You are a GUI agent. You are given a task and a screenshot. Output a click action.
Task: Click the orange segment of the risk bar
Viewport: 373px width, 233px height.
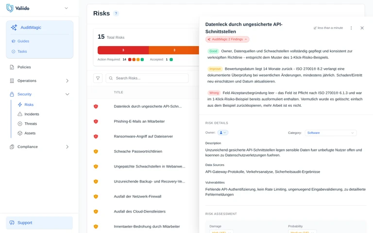tap(174, 50)
